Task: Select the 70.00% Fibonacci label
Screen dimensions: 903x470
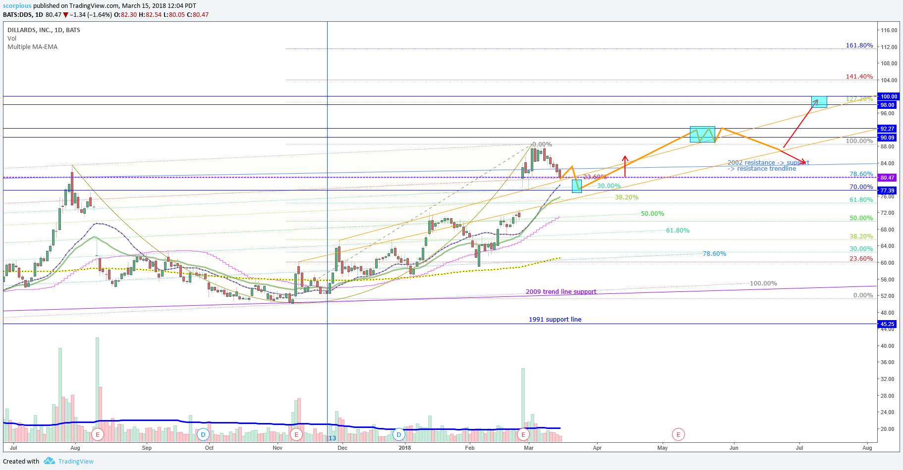Action: [861, 187]
